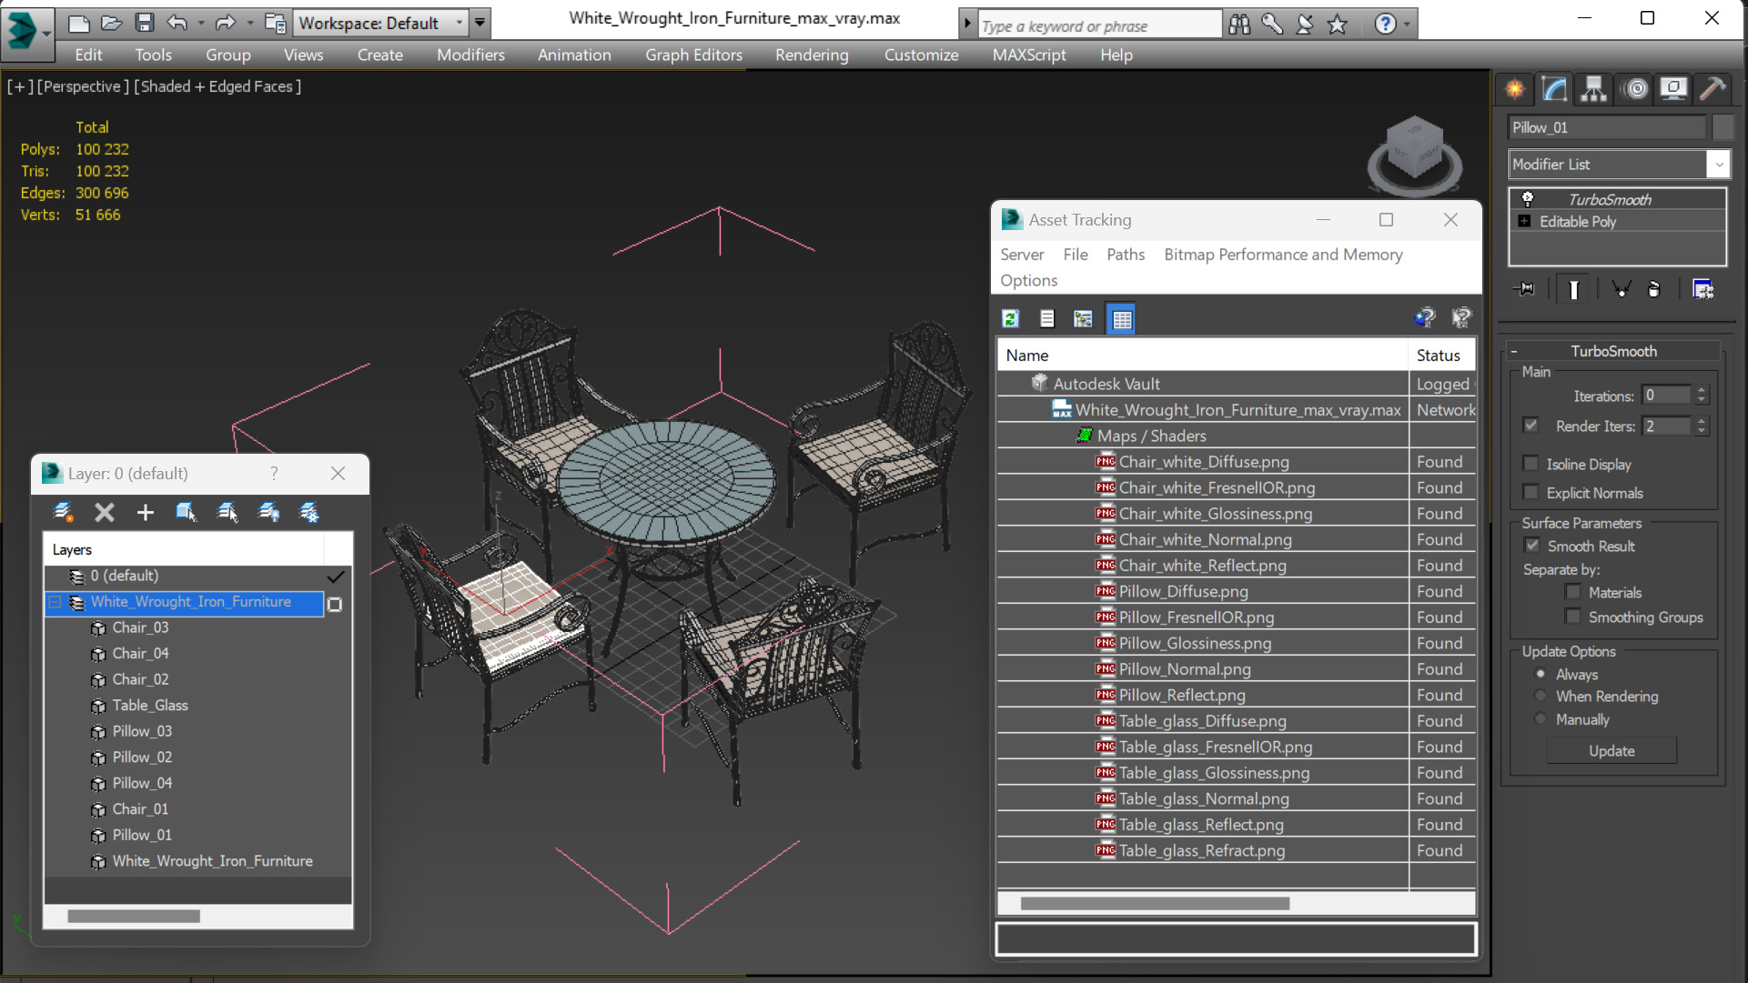Screen dimensions: 1748x983
Task: Click the Pillow_01 object color swatch
Action: [1723, 127]
